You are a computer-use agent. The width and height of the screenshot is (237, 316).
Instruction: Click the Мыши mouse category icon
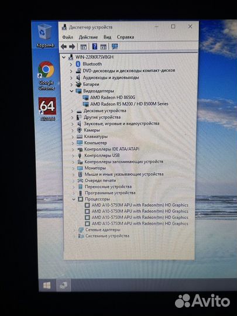tap(80, 174)
